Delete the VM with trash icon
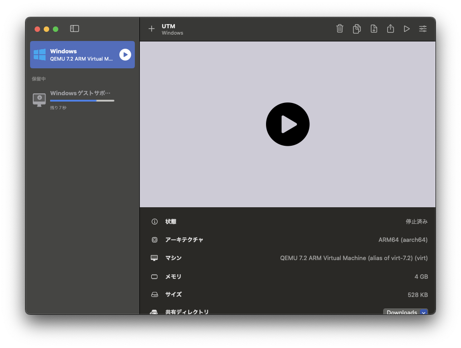This screenshot has height=348, width=461. 339,29
